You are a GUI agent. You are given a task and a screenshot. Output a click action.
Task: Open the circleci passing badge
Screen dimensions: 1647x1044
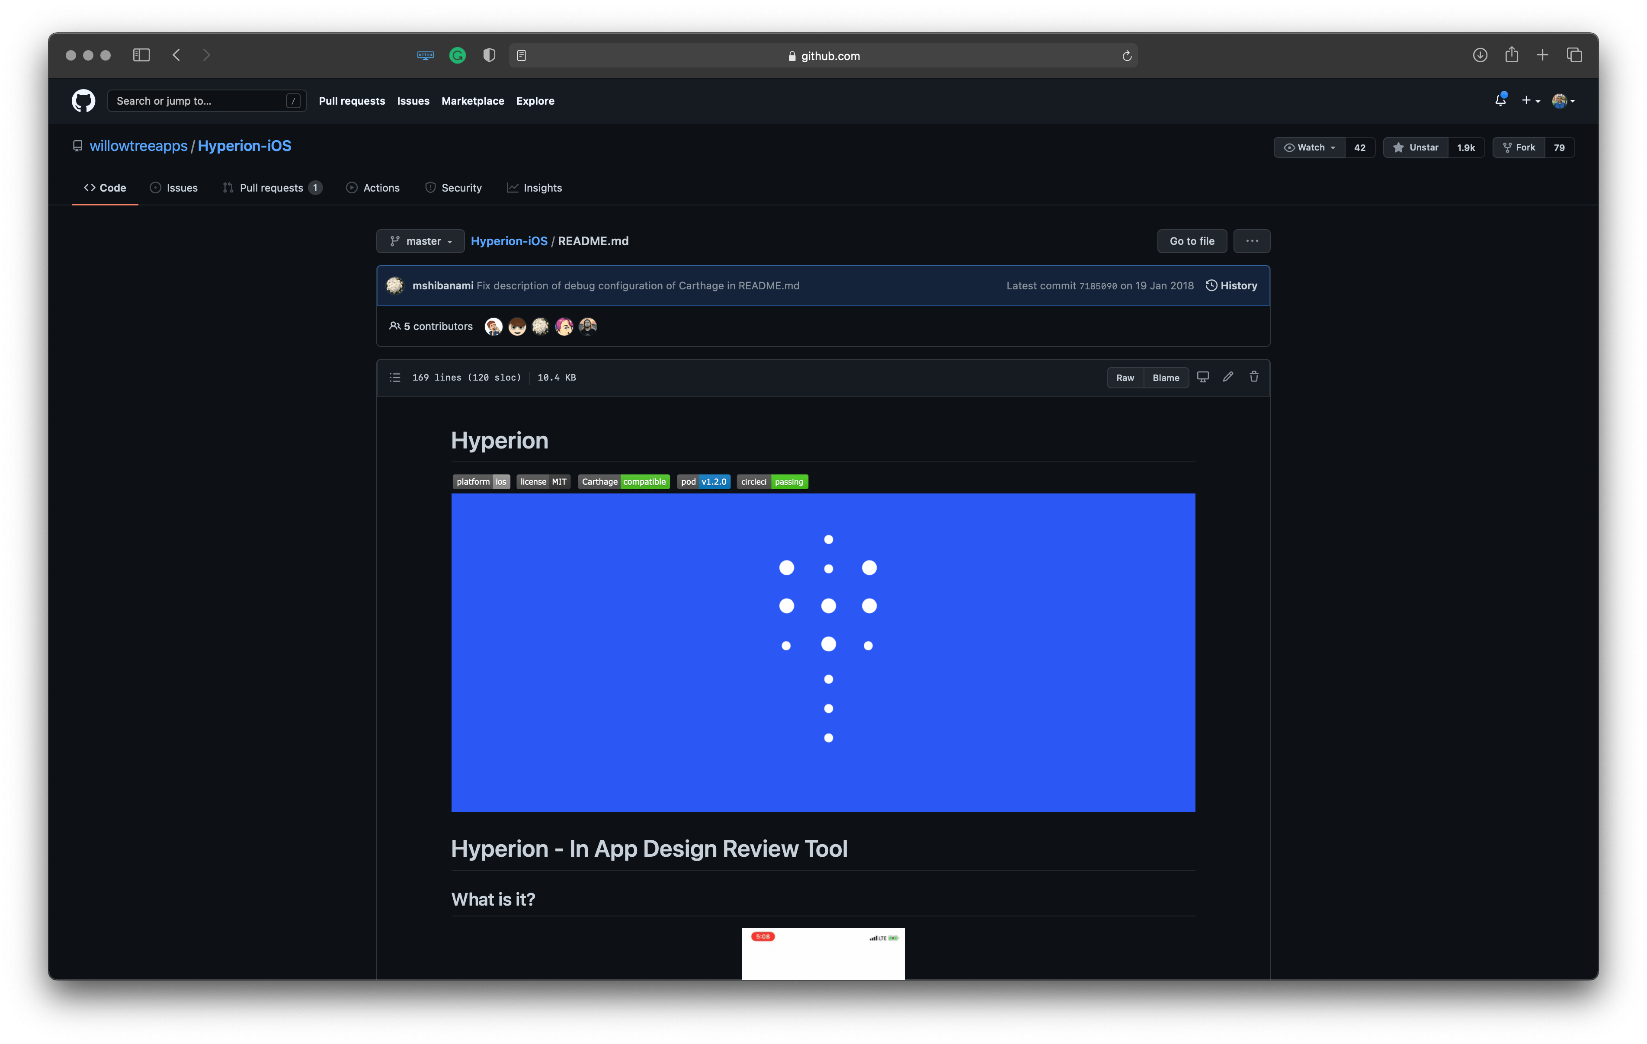[772, 482]
